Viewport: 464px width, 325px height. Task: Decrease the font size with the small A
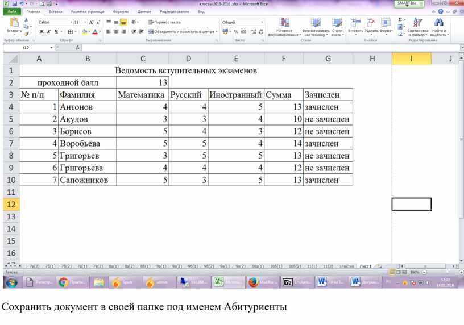98,23
